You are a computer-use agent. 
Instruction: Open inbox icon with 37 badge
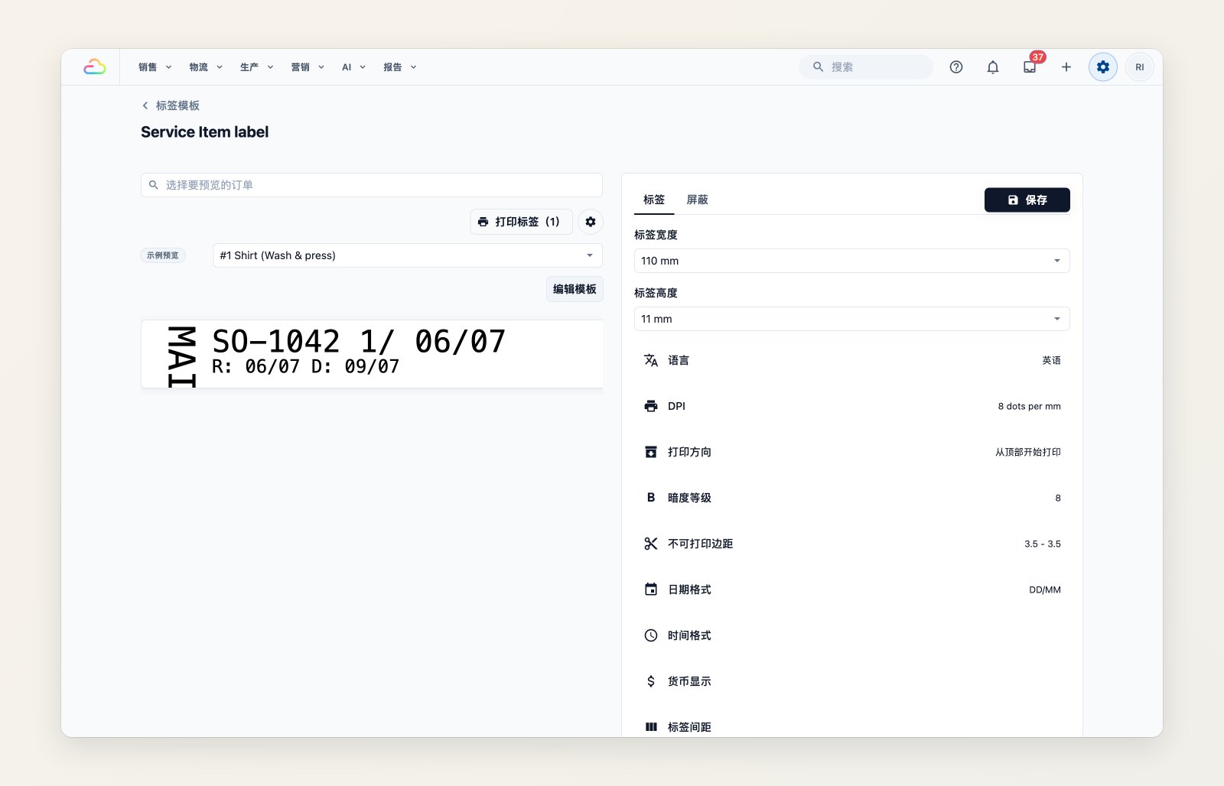[1030, 67]
